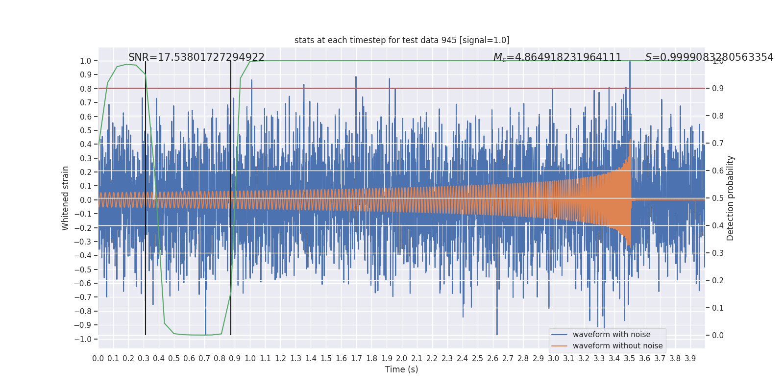Select the 0.6 tick on the Whitened strain axis

[86, 117]
